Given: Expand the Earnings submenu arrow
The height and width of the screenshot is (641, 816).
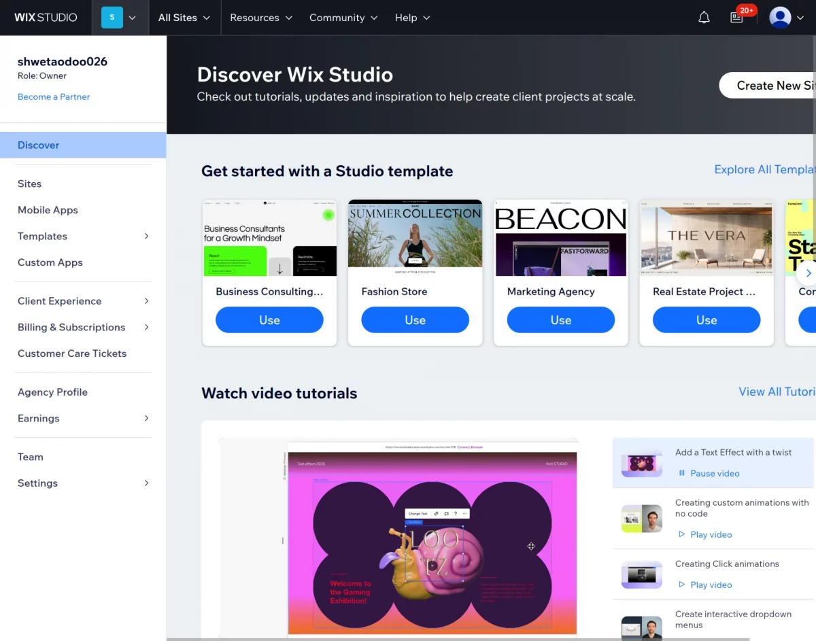Looking at the screenshot, I should pos(146,418).
